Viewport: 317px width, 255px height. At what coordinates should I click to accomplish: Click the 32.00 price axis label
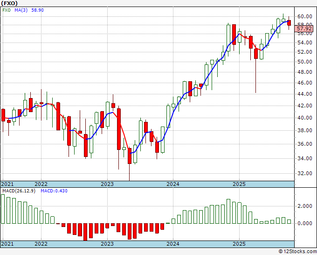point(305,173)
